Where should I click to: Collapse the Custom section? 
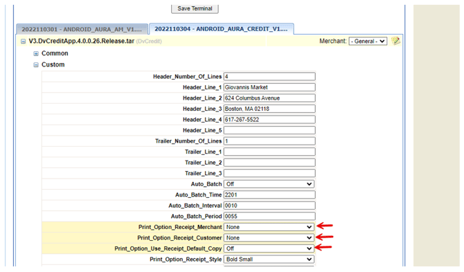36,65
